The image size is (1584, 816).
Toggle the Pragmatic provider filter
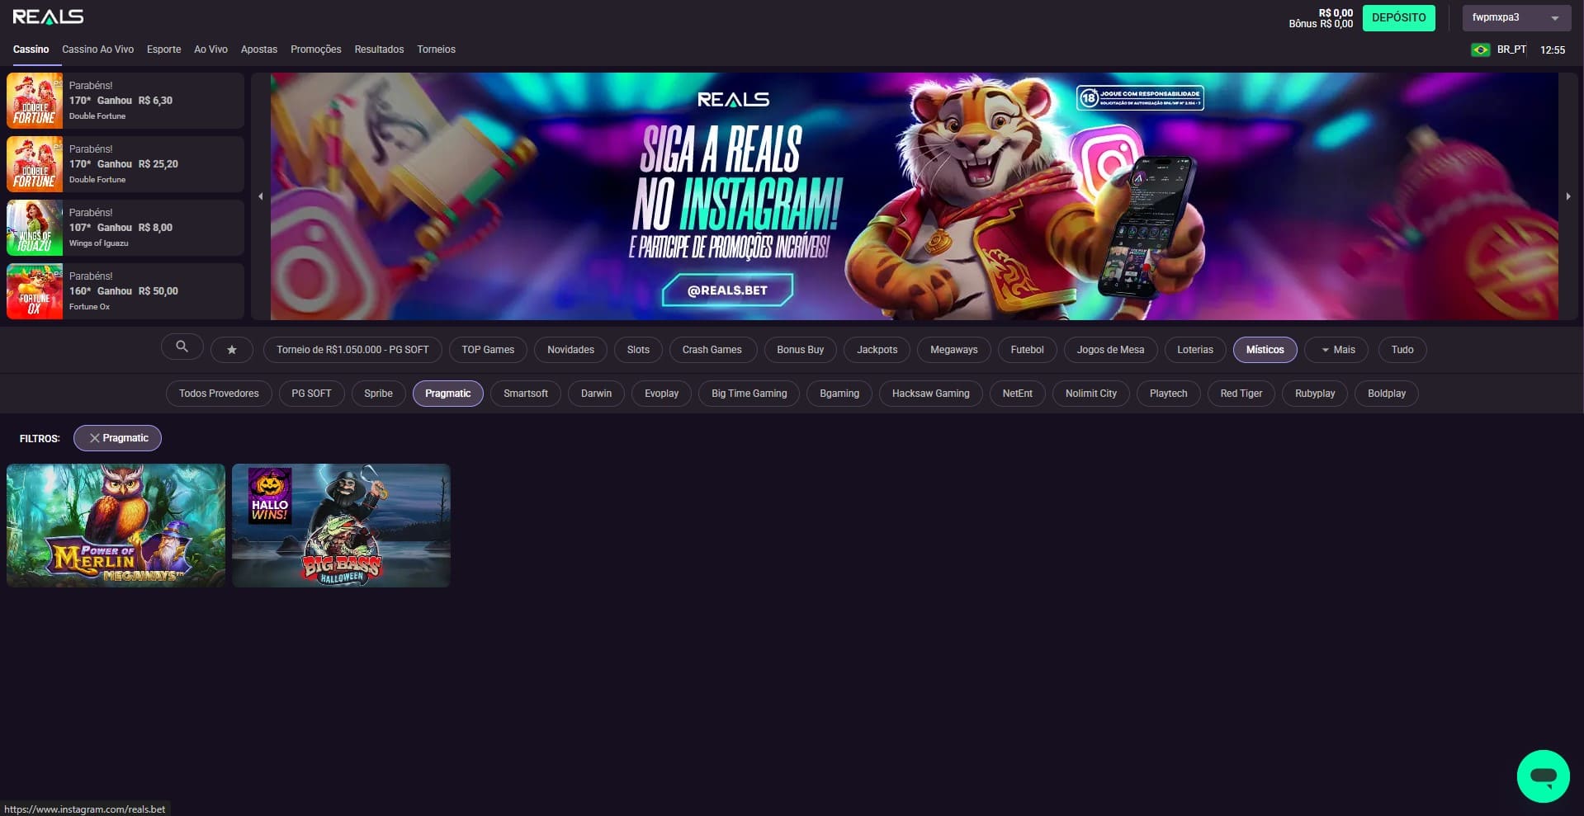(447, 394)
